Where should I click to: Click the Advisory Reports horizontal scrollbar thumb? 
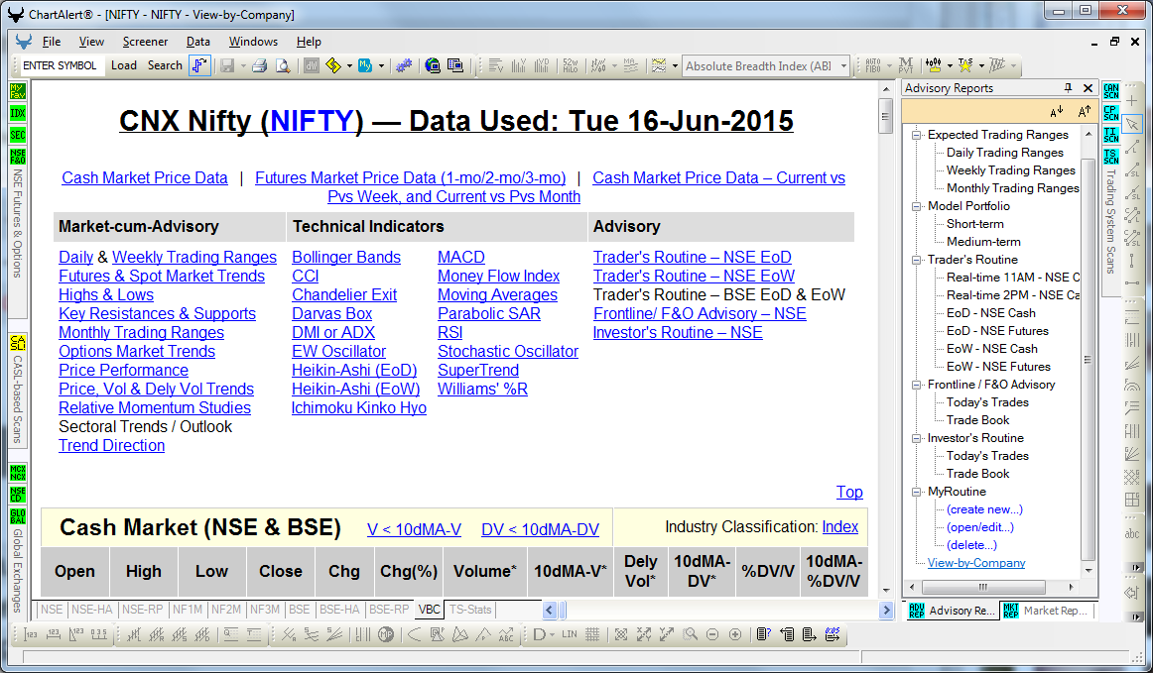(x=983, y=587)
